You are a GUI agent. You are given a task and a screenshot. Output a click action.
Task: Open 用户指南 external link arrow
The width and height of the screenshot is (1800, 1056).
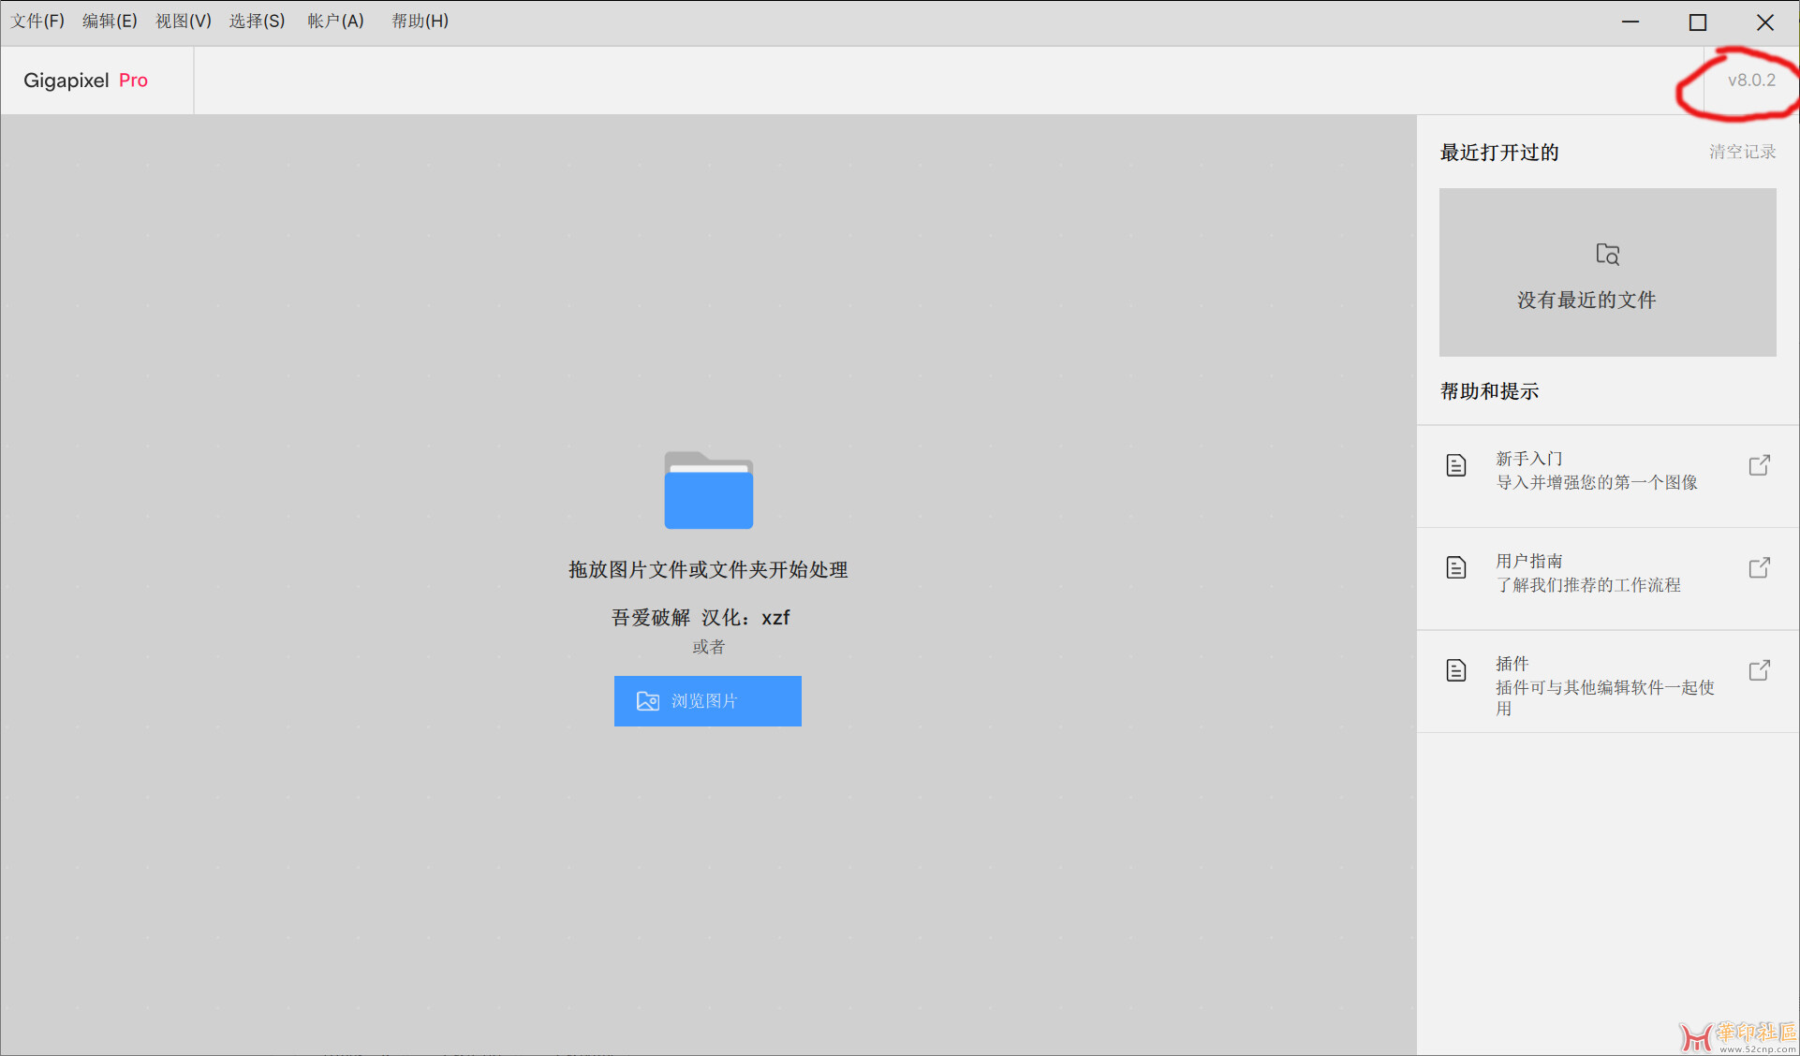pos(1759,567)
